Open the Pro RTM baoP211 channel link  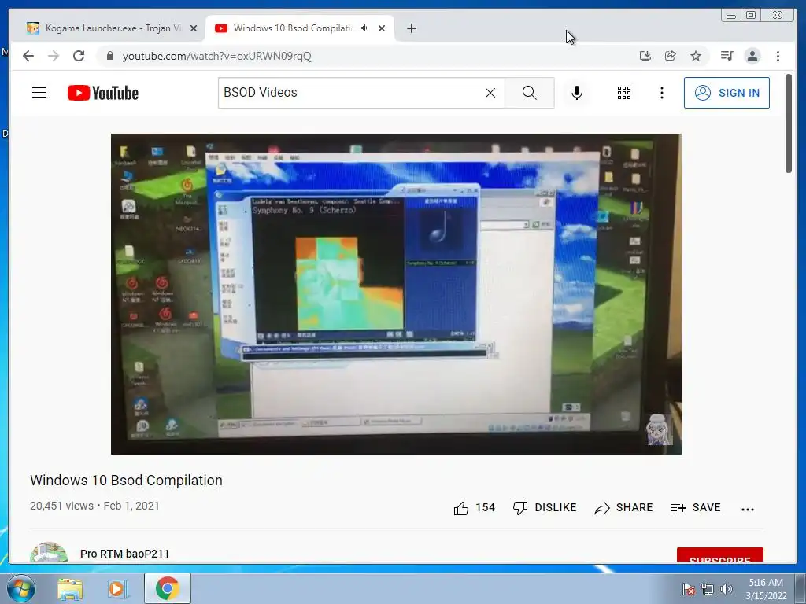(125, 554)
